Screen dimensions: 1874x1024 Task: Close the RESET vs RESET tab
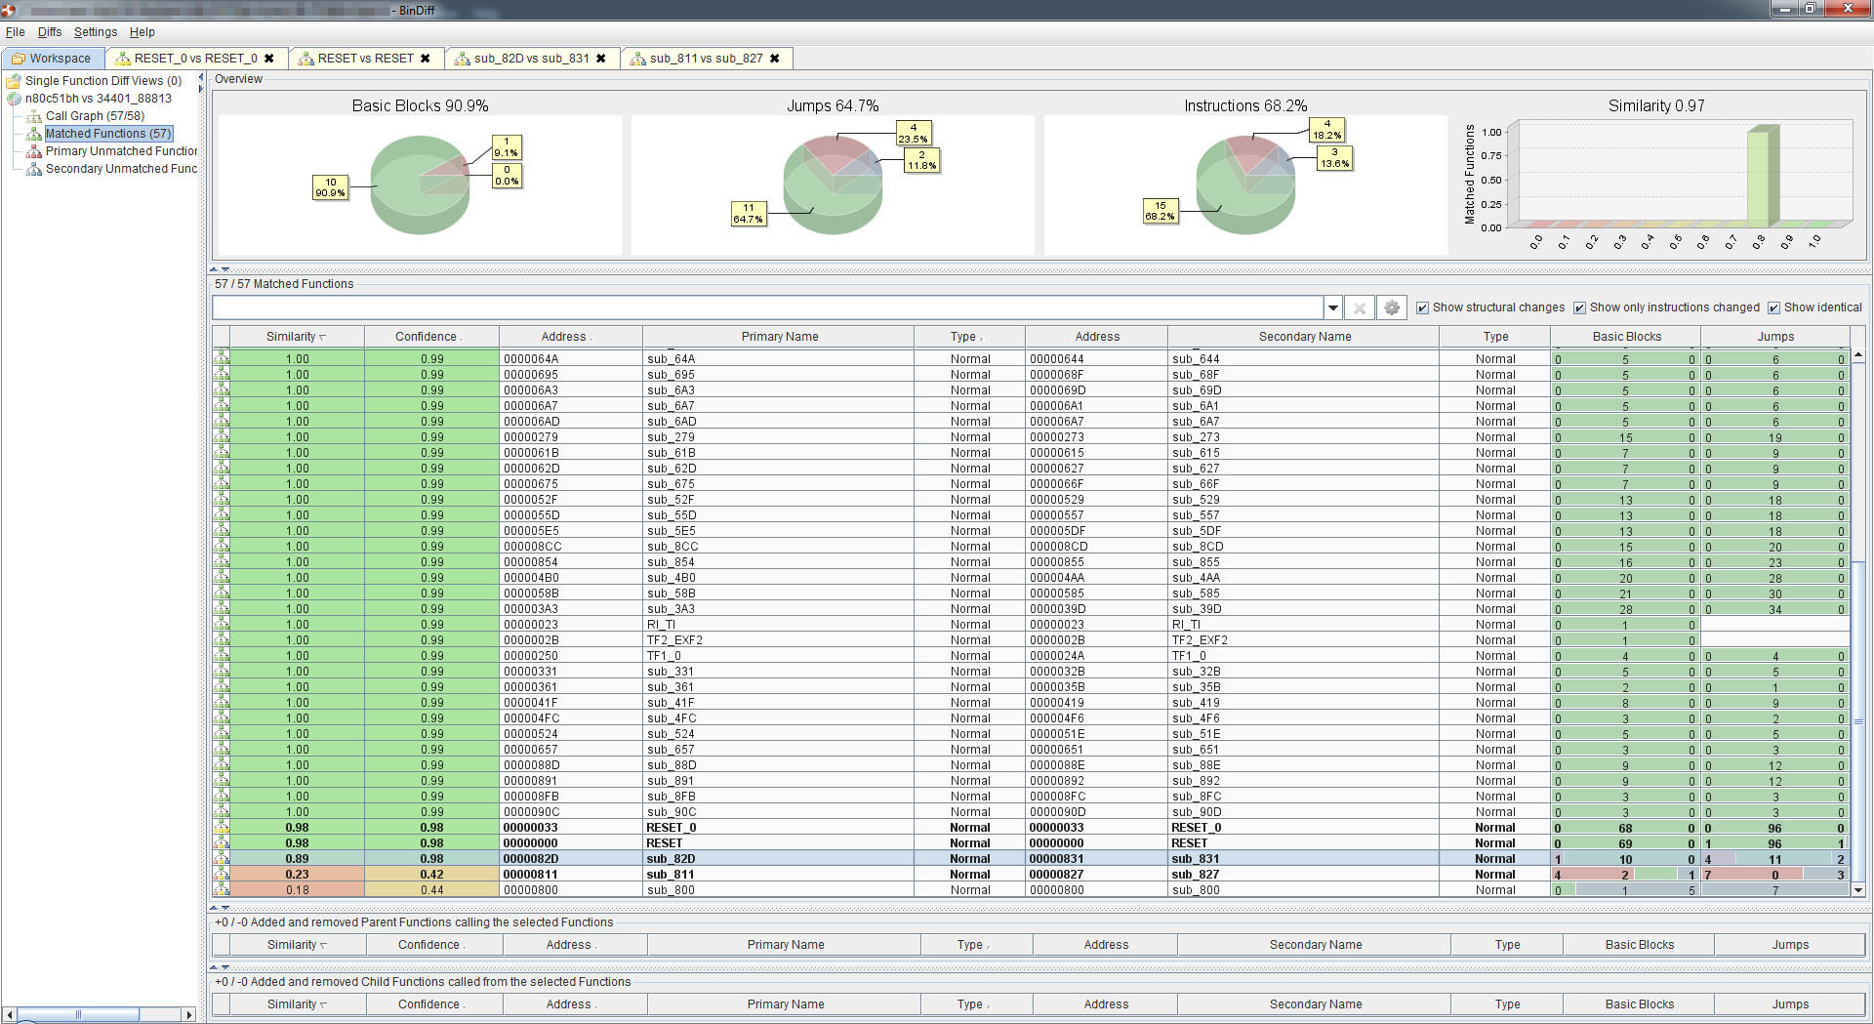point(426,59)
